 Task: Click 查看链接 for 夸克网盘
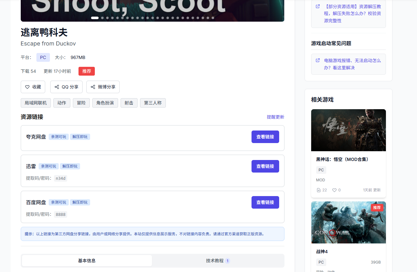click(x=265, y=137)
